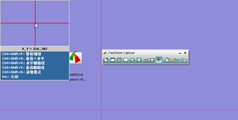
Task: Select the FastStone Capture desktop shortcut
Action: [x=76, y=57]
